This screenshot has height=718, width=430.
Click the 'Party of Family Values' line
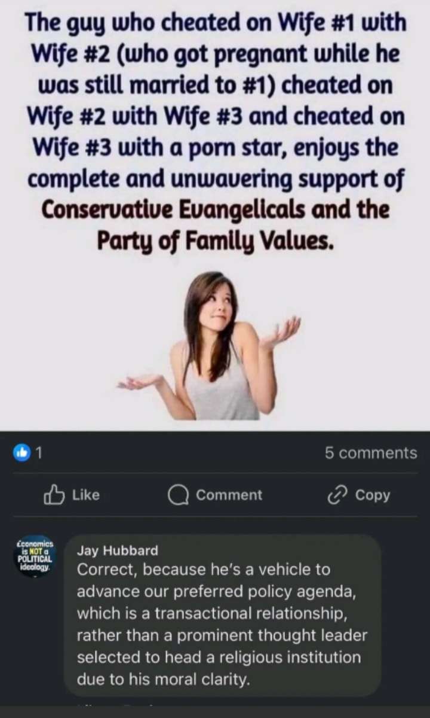(x=214, y=241)
